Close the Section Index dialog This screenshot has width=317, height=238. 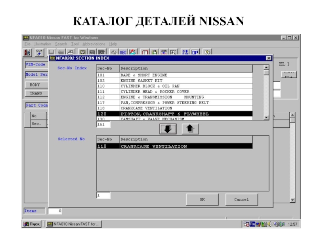[269, 58]
